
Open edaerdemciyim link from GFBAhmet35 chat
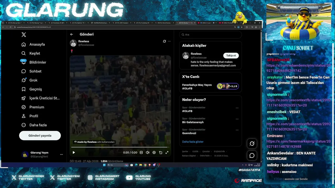click(298, 68)
